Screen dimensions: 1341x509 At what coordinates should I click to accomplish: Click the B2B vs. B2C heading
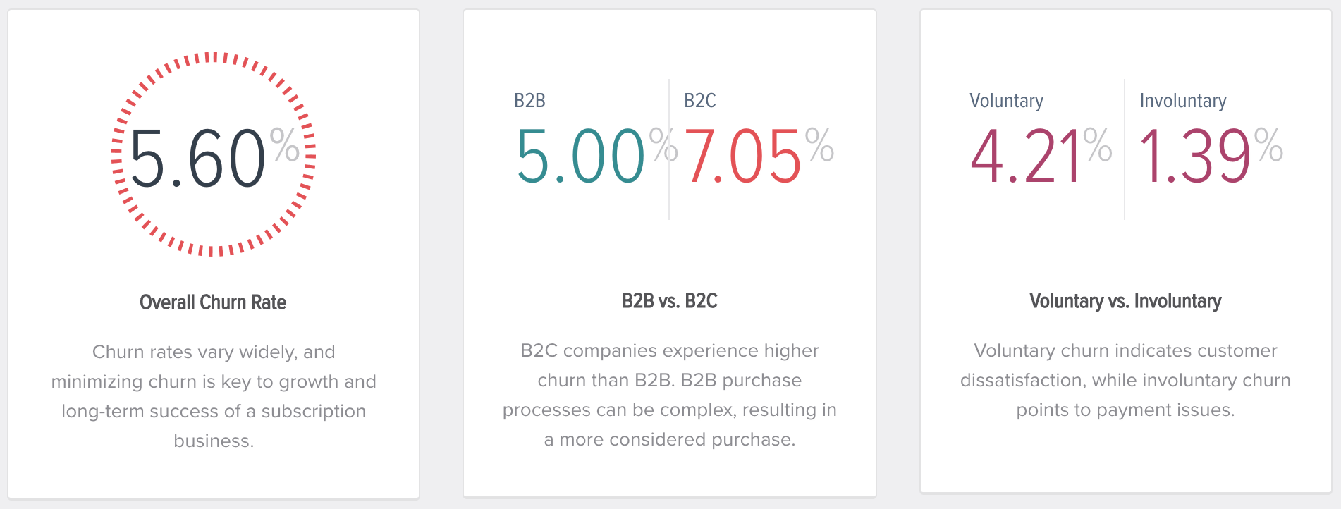click(670, 301)
